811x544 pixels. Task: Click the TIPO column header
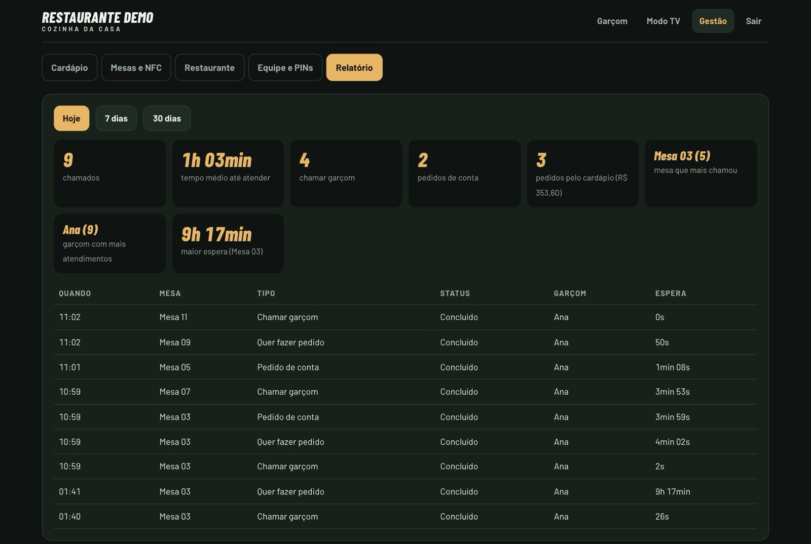[x=266, y=293]
